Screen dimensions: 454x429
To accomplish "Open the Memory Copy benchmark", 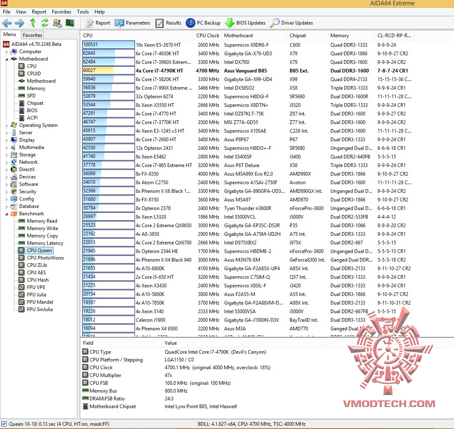I will click(38, 236).
